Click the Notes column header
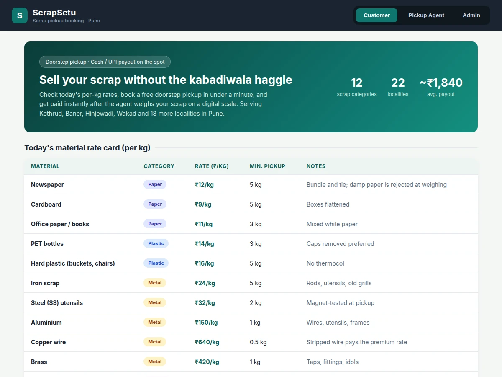The image size is (502, 377). pyautogui.click(x=316, y=166)
